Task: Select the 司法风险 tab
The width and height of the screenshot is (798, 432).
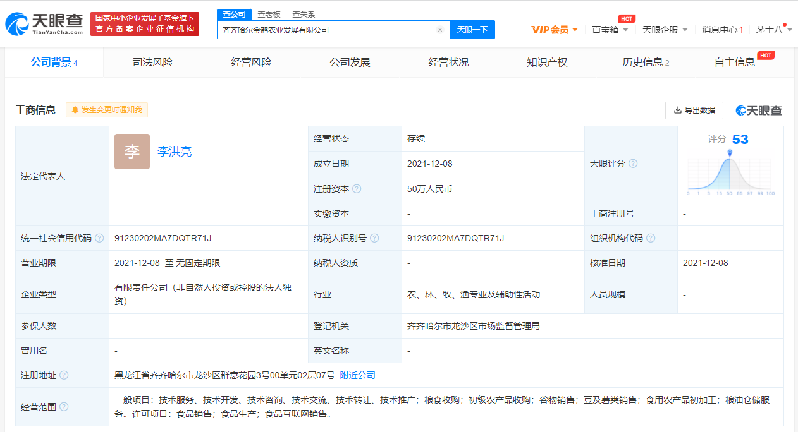Action: (152, 62)
